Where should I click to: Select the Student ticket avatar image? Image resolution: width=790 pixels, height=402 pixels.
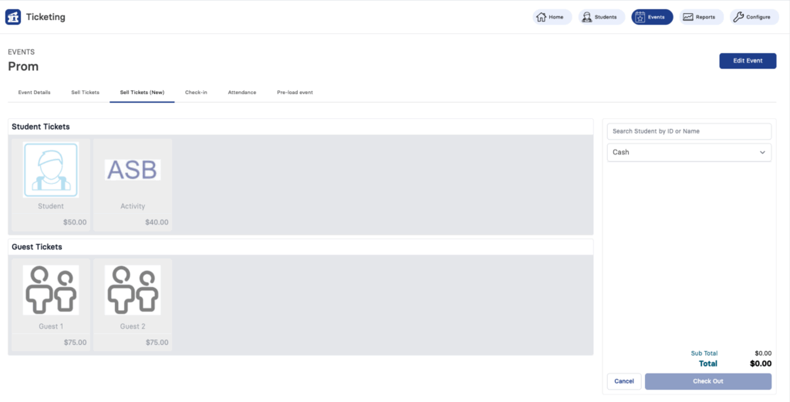pyautogui.click(x=51, y=170)
